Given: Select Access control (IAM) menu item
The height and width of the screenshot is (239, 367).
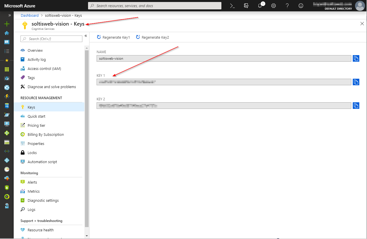Looking at the screenshot, I should [44, 69].
